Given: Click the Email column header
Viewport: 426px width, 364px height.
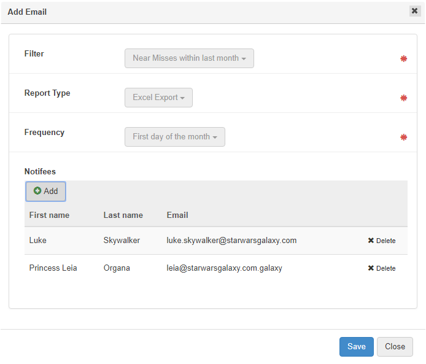Looking at the screenshot, I should 177,215.
